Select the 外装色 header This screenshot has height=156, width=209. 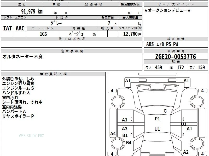(x=62, y=17)
